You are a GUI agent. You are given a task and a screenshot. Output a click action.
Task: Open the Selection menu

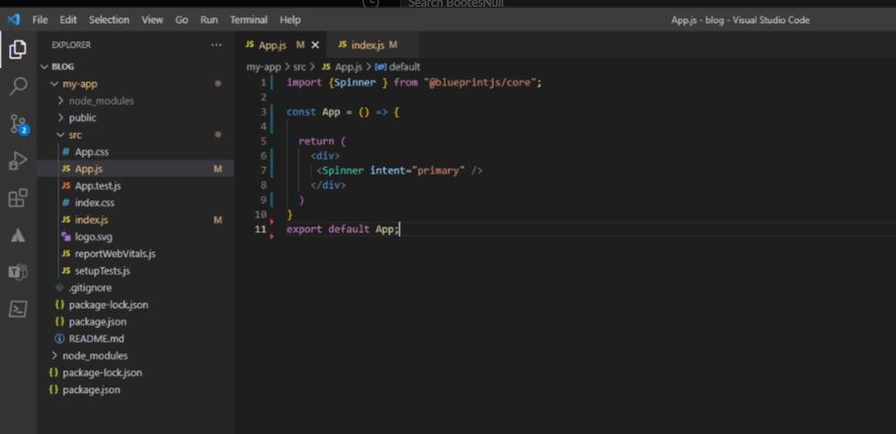(x=109, y=19)
